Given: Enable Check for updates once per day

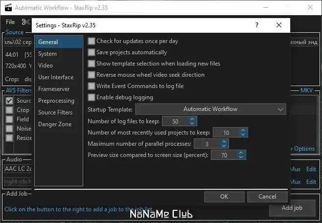Looking at the screenshot, I should click(92, 41).
